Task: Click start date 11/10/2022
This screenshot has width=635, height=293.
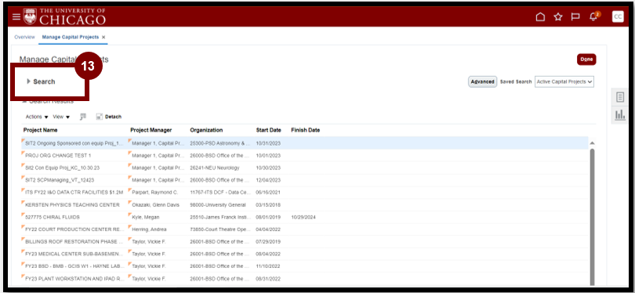Action: coord(268,266)
